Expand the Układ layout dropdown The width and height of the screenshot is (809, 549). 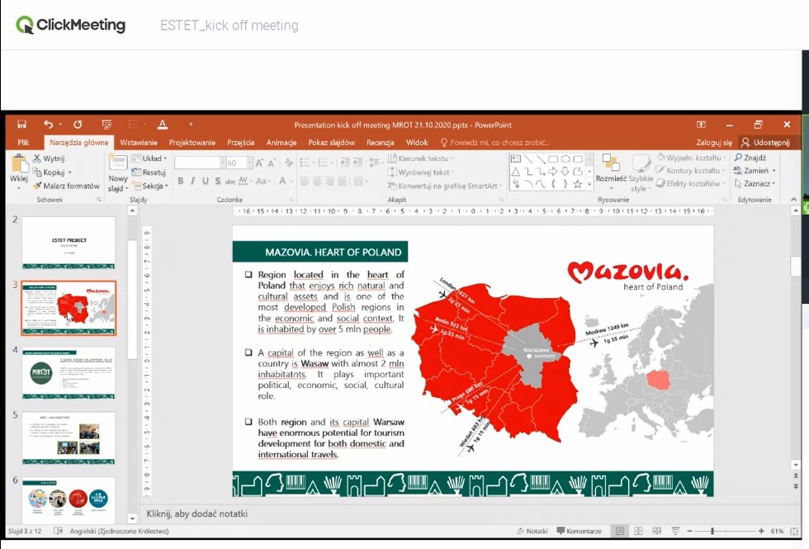click(x=149, y=159)
